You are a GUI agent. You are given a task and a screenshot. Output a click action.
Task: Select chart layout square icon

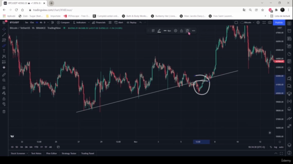click(236, 22)
